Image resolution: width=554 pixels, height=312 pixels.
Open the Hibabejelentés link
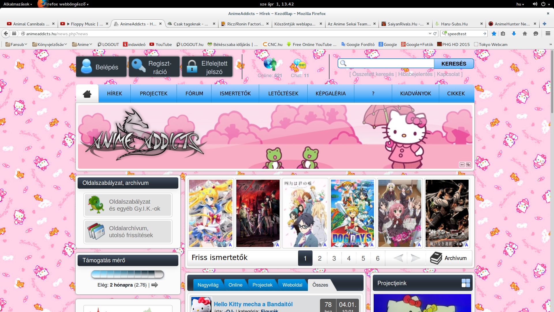(415, 74)
